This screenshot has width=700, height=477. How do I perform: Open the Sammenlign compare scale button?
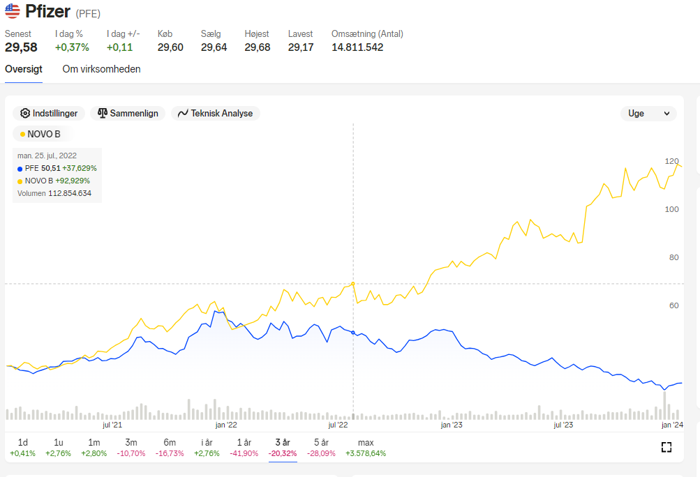point(128,114)
